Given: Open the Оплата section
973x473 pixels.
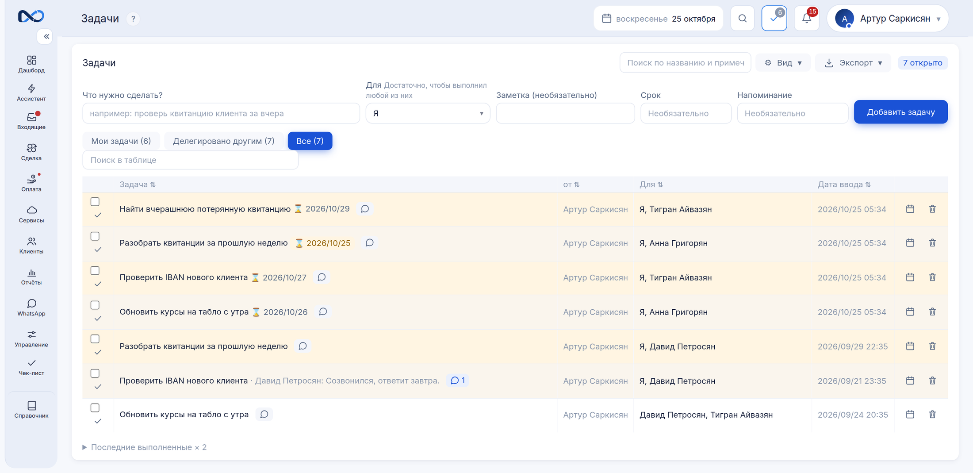Looking at the screenshot, I should 31,183.
